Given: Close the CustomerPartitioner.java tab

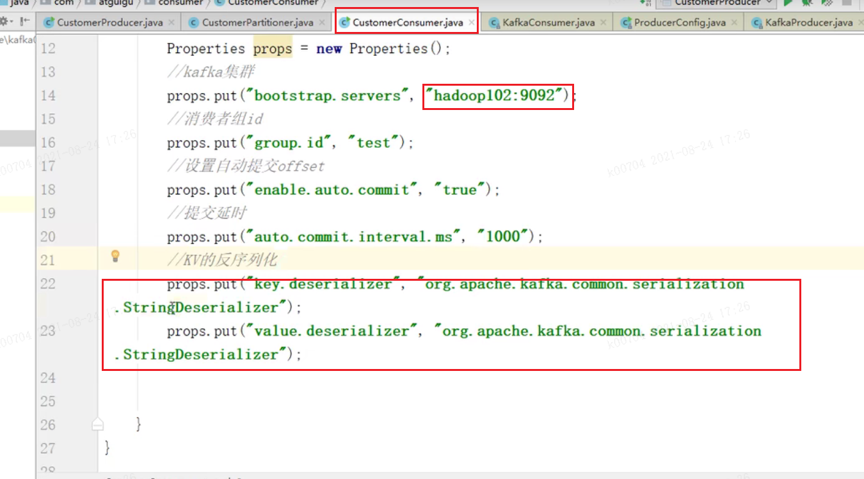Looking at the screenshot, I should pos(323,22).
